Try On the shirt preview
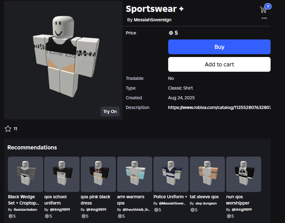 pyautogui.click(x=110, y=111)
